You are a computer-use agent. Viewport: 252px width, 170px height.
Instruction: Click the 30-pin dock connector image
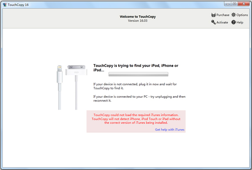click(76, 87)
